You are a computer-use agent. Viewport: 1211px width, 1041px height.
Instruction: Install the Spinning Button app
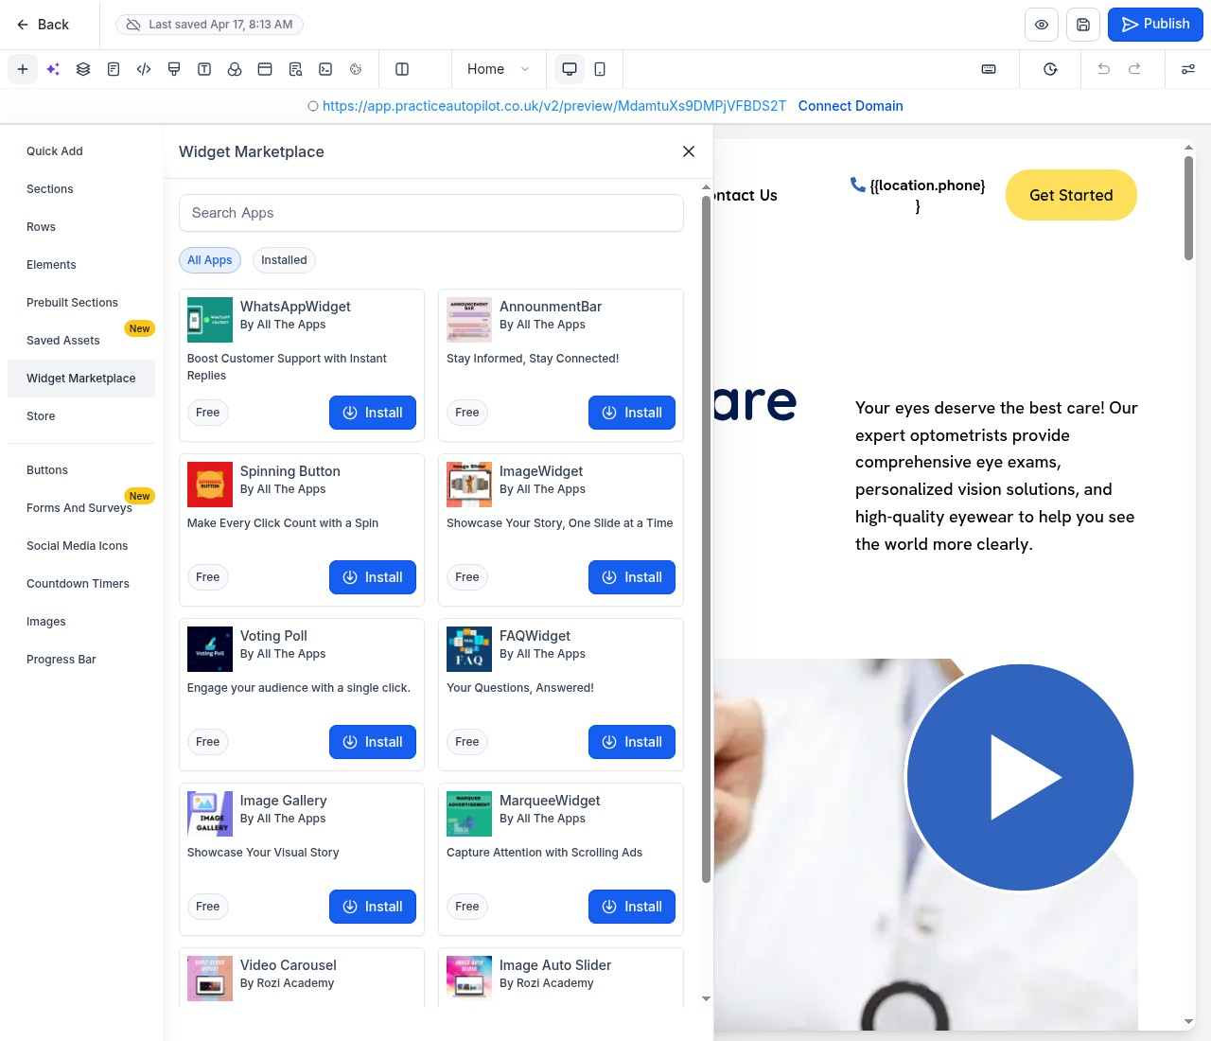[x=373, y=577]
